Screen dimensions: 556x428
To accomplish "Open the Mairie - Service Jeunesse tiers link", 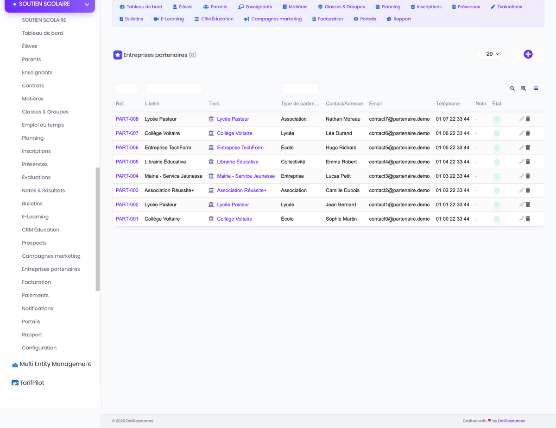I will pyautogui.click(x=246, y=176).
